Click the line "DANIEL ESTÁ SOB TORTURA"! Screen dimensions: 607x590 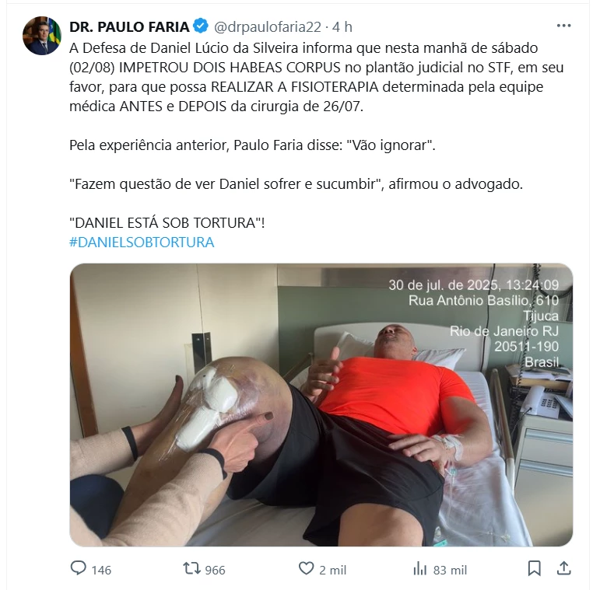167,223
